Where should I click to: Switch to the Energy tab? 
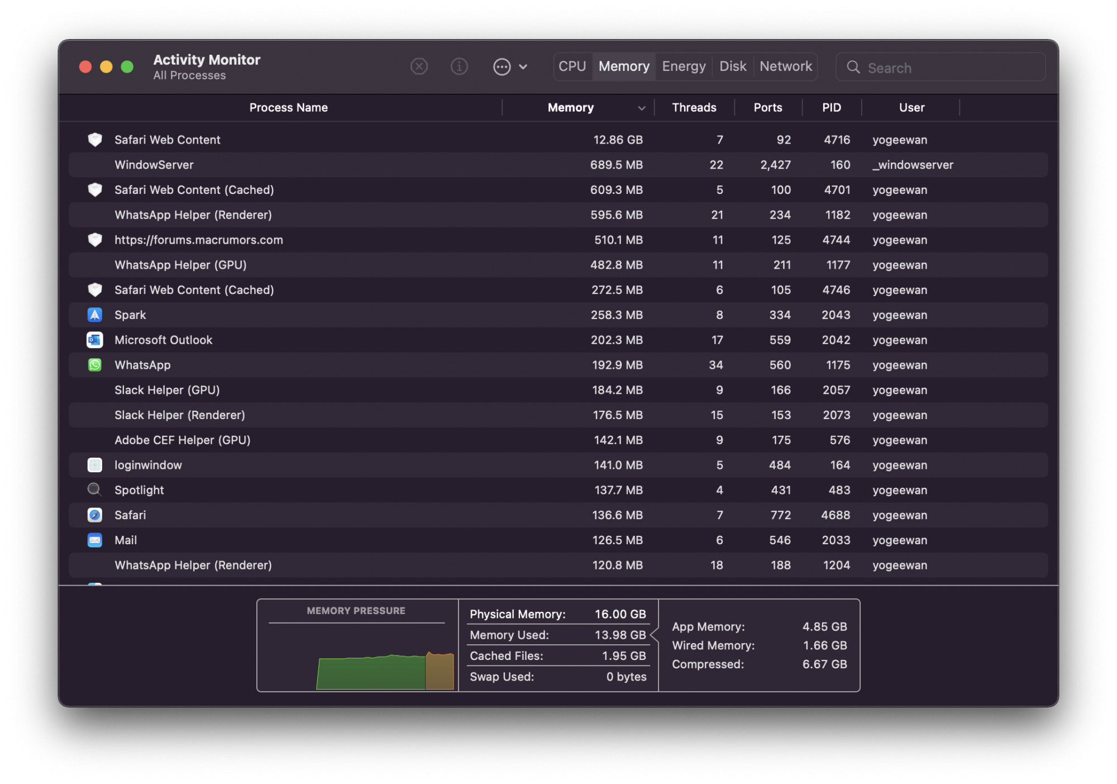click(684, 66)
